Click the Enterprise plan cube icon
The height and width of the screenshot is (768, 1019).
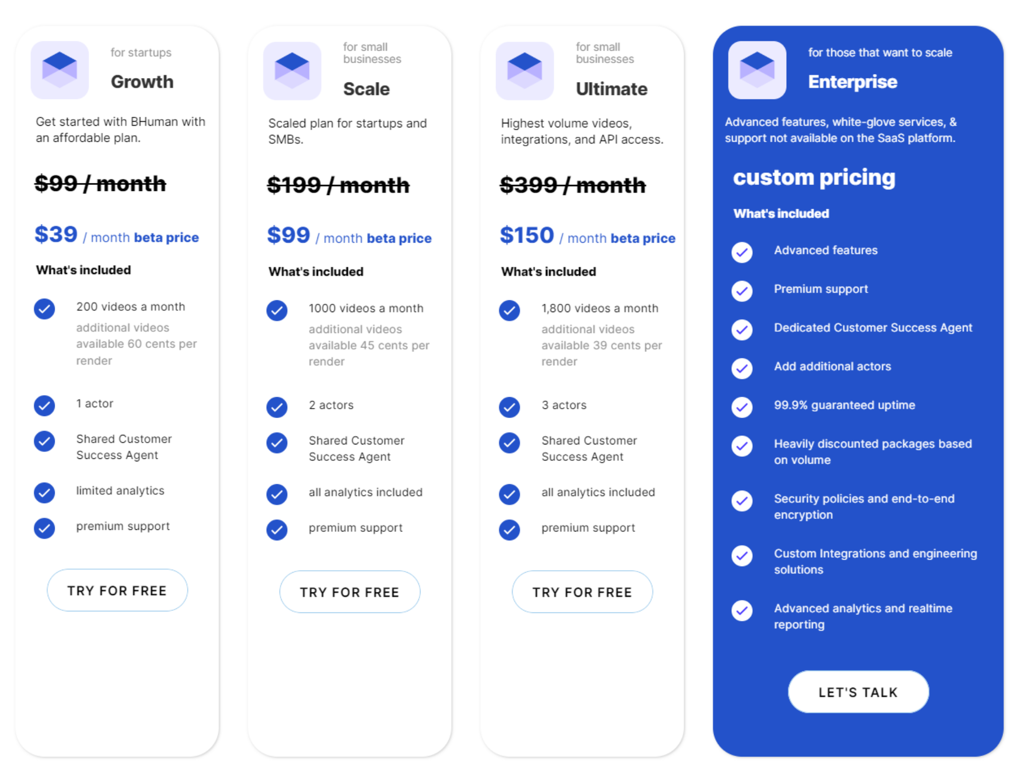click(757, 70)
